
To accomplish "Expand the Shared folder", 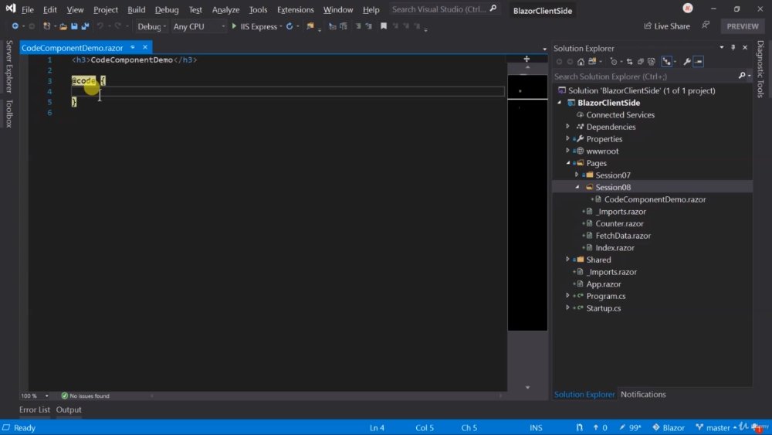I will 567,259.
